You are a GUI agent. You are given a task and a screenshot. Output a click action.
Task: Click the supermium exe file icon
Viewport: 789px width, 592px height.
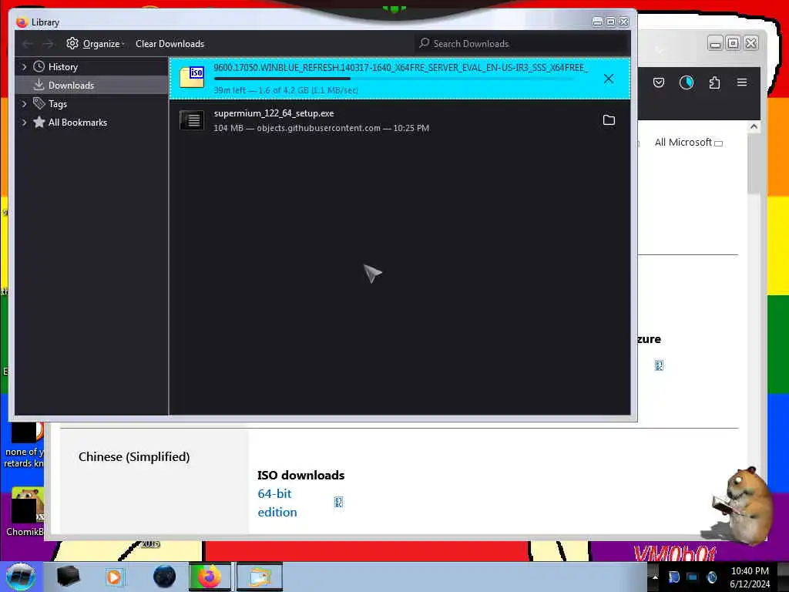click(192, 120)
